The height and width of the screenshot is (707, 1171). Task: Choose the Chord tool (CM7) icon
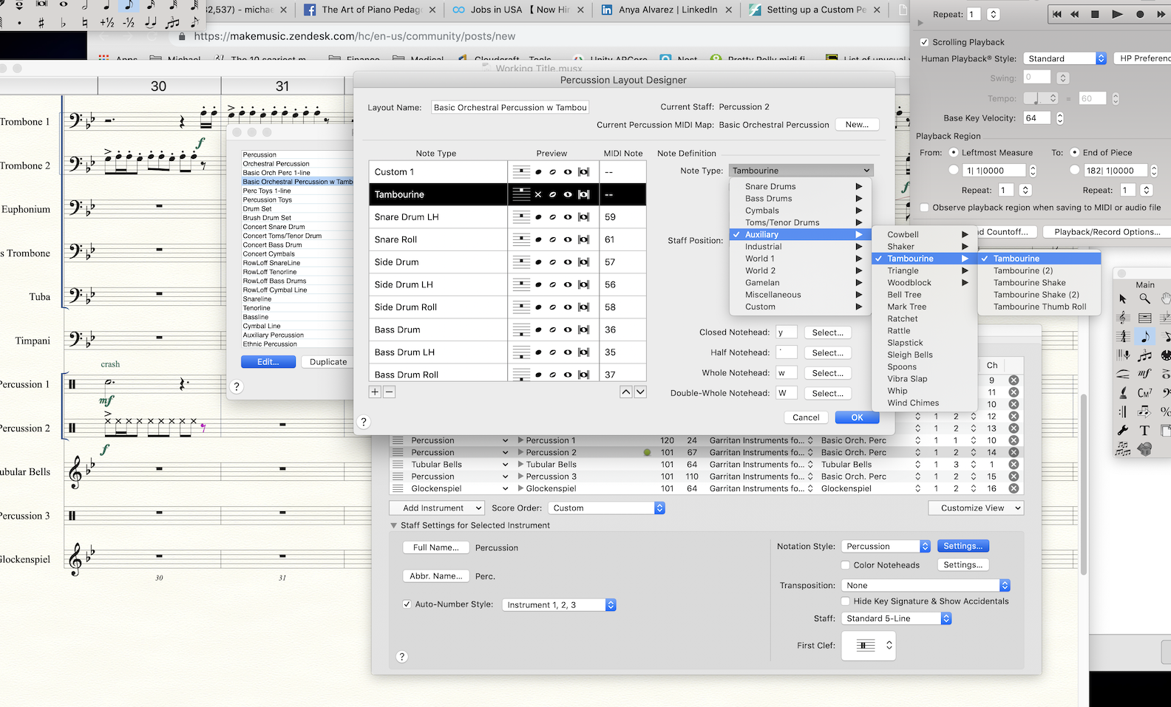click(x=1144, y=392)
